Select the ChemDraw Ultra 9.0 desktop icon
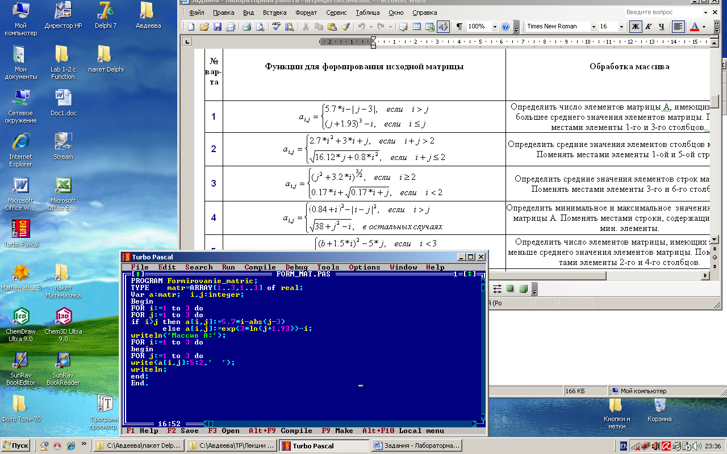This screenshot has height=454, width=727. [x=20, y=324]
